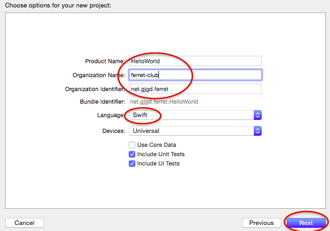Click the Organization Identifier text field
This screenshot has width=330, height=231.
click(x=195, y=89)
